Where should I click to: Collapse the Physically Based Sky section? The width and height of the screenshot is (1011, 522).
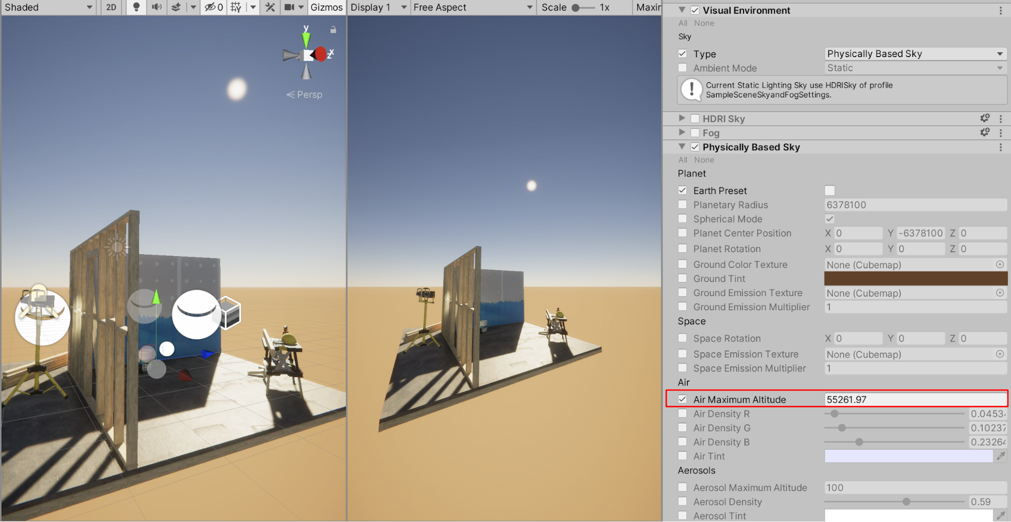682,147
